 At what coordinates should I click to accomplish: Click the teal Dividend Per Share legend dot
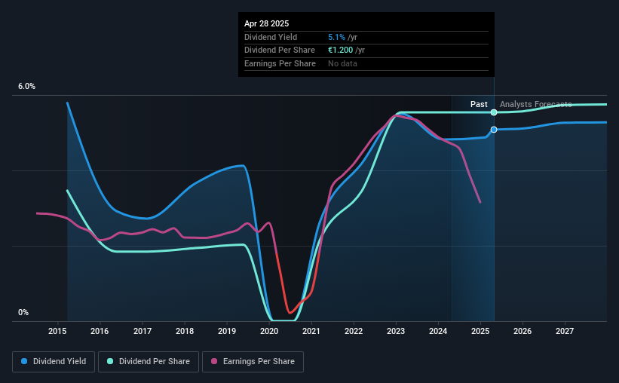pos(110,361)
